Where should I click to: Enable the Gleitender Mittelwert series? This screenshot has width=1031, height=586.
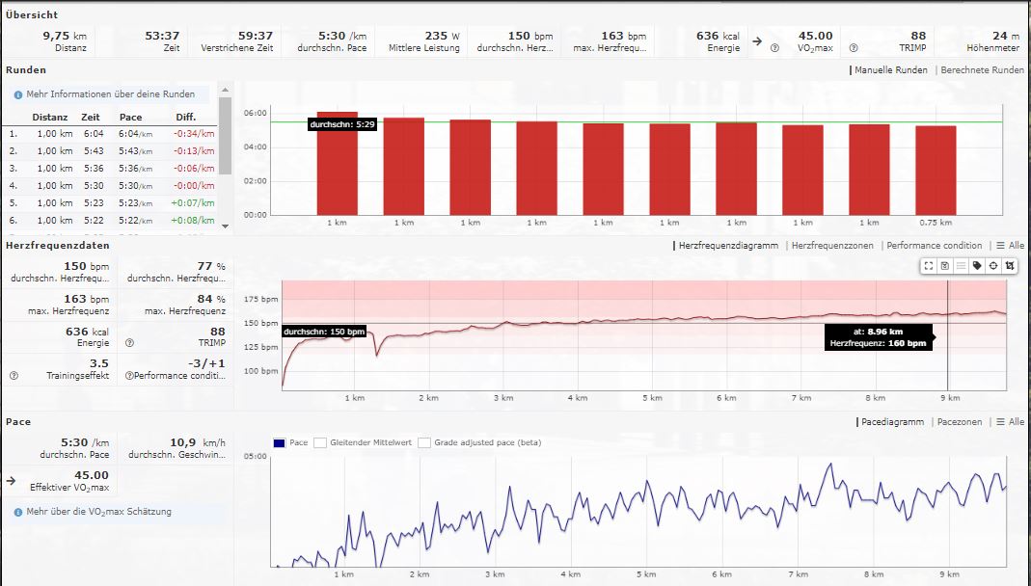coord(320,443)
